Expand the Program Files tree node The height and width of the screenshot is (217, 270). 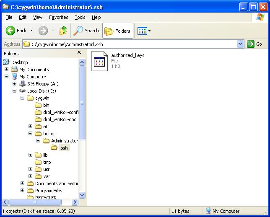[22, 191]
